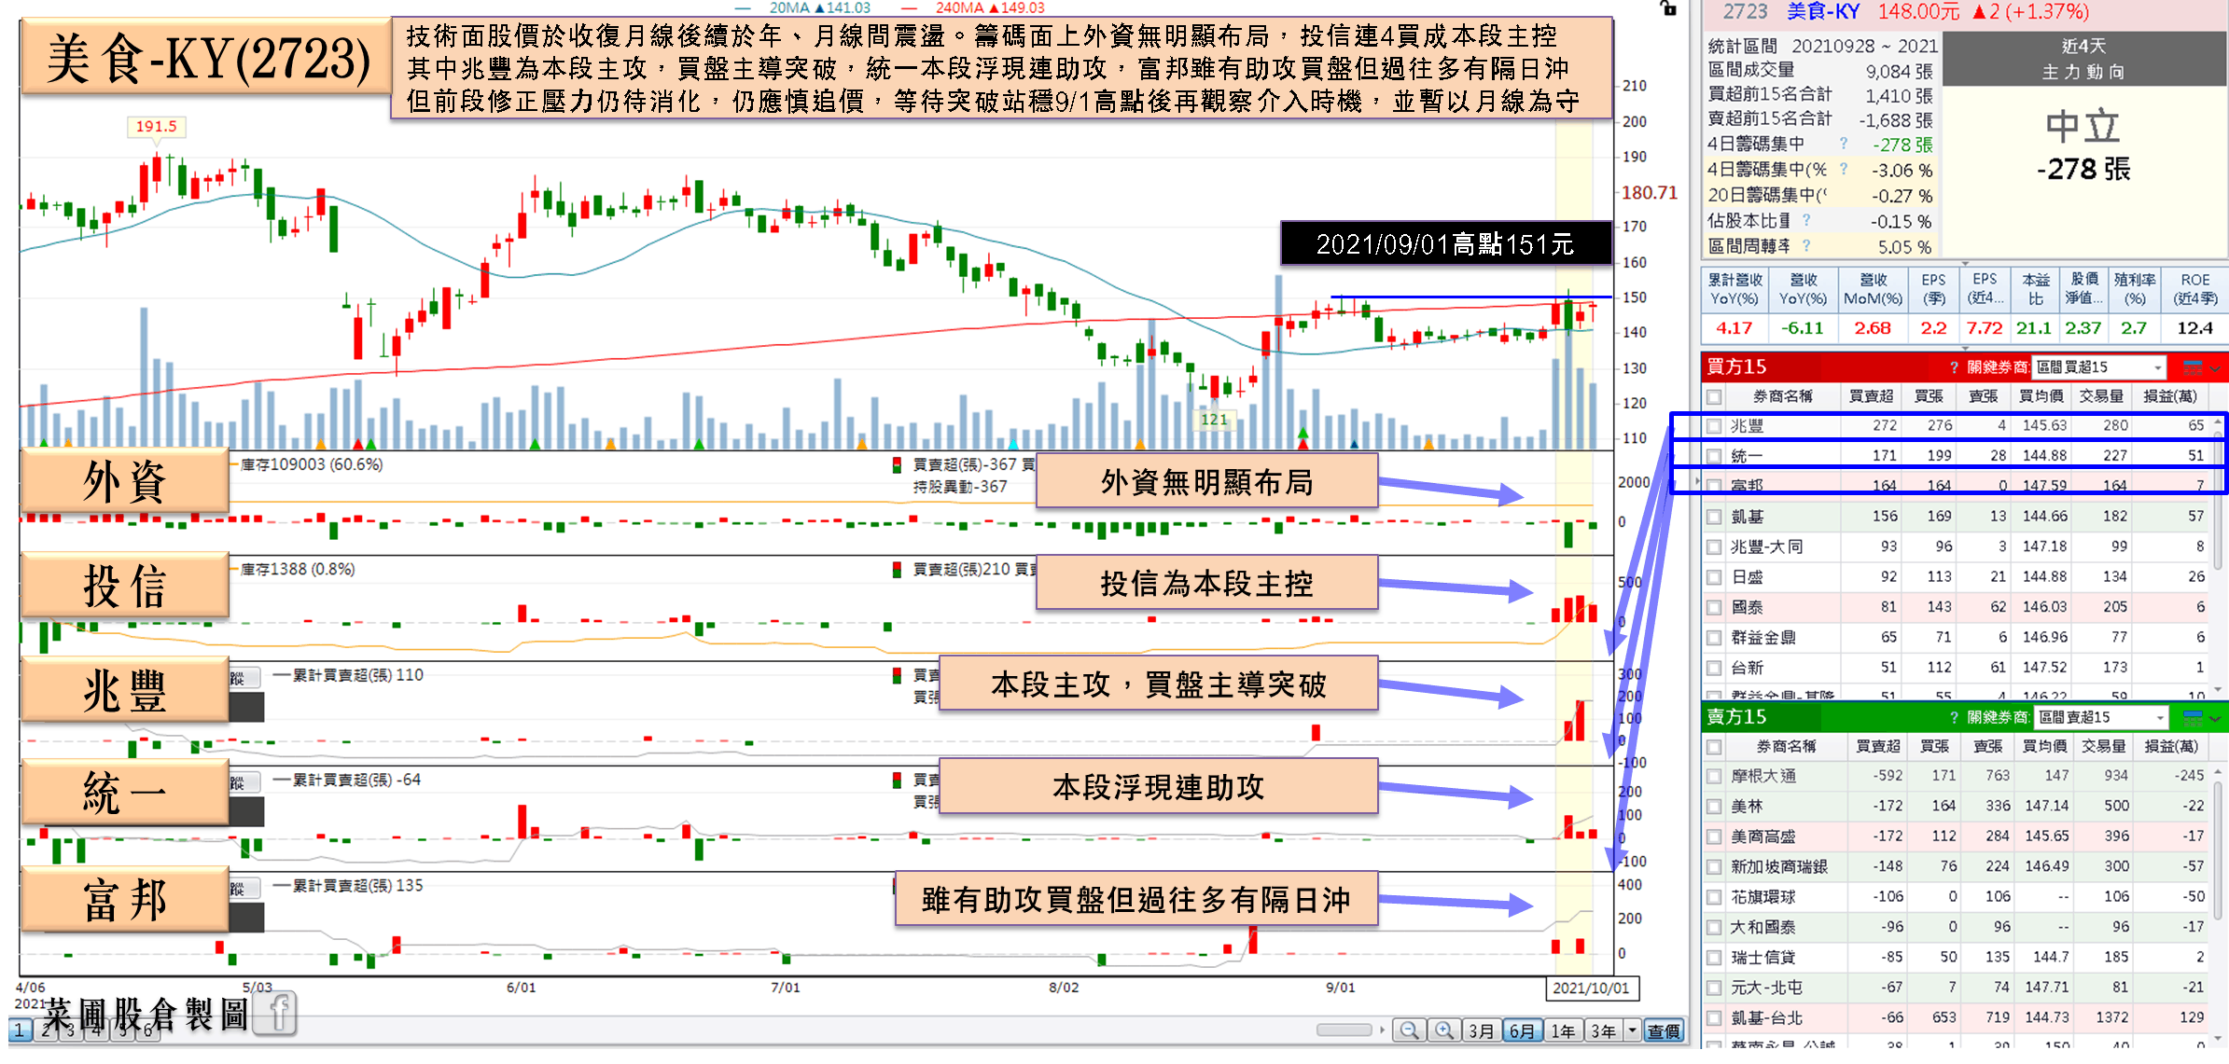2229x1064 pixels.
Task: Click the 2021/10/01 date label on timeline
Action: 1591,988
